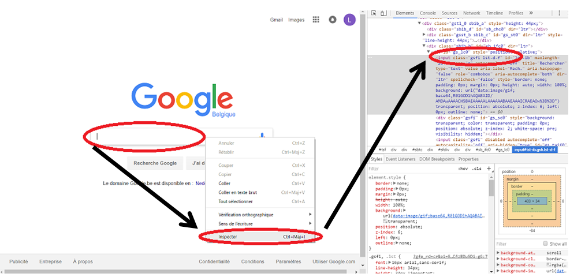Image resolution: width=570 pixels, height=277 pixels.
Task: Expand the div class gsst_b sbib_c node
Action: coord(424,35)
